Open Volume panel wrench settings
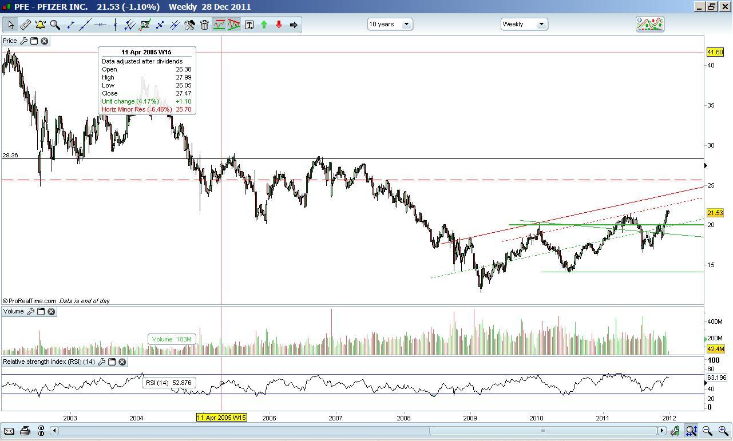Screen dimensions: 733x441 pyautogui.click(x=30, y=311)
